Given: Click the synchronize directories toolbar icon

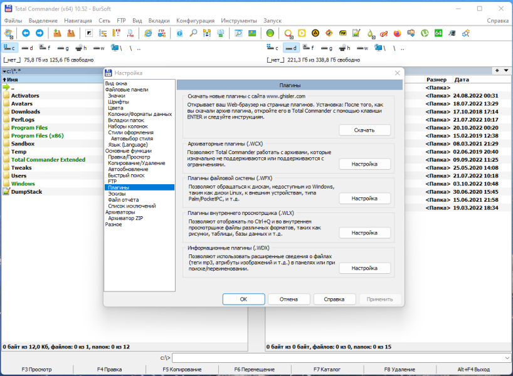Looking at the screenshot, I should click(207, 33).
